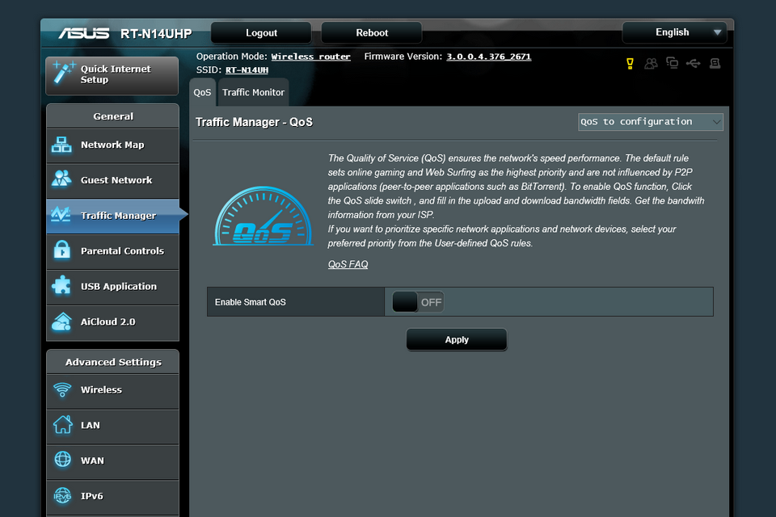
Task: Click the Enable Smart QoS label
Action: click(251, 302)
